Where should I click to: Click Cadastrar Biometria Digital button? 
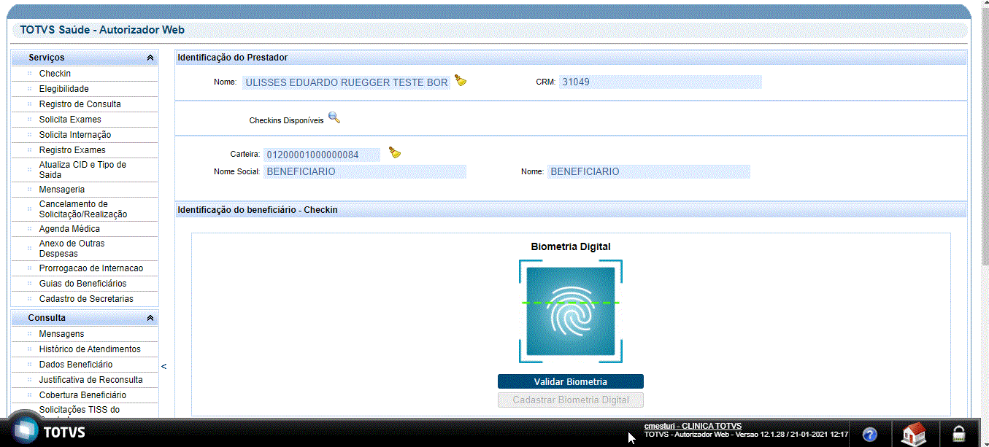coord(571,400)
